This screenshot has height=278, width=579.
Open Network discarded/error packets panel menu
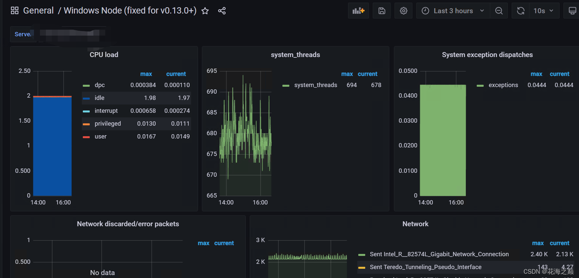tap(128, 224)
